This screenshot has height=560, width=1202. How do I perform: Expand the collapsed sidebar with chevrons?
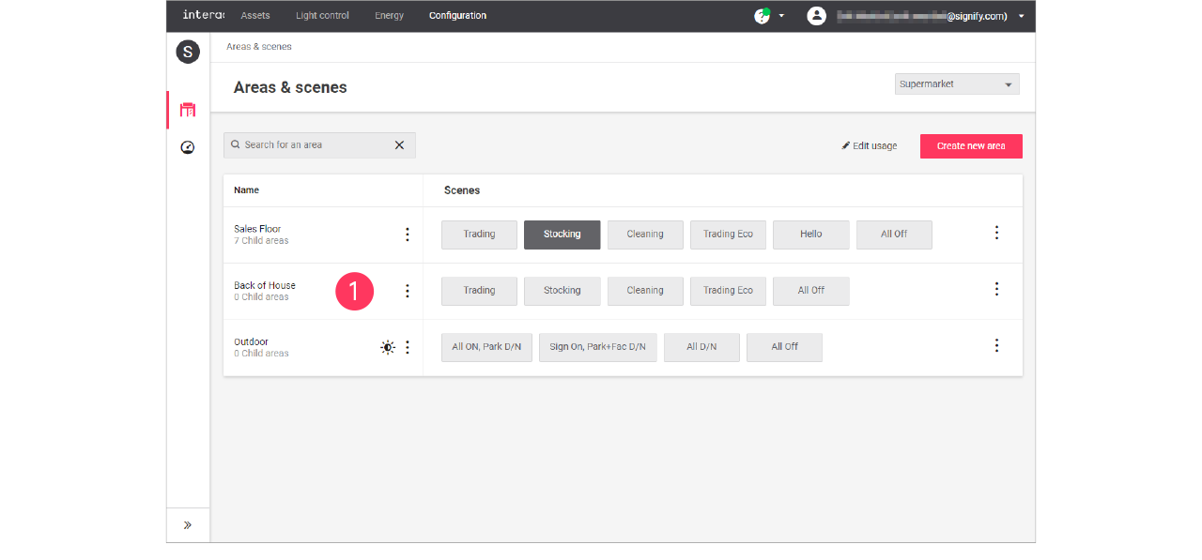click(188, 525)
